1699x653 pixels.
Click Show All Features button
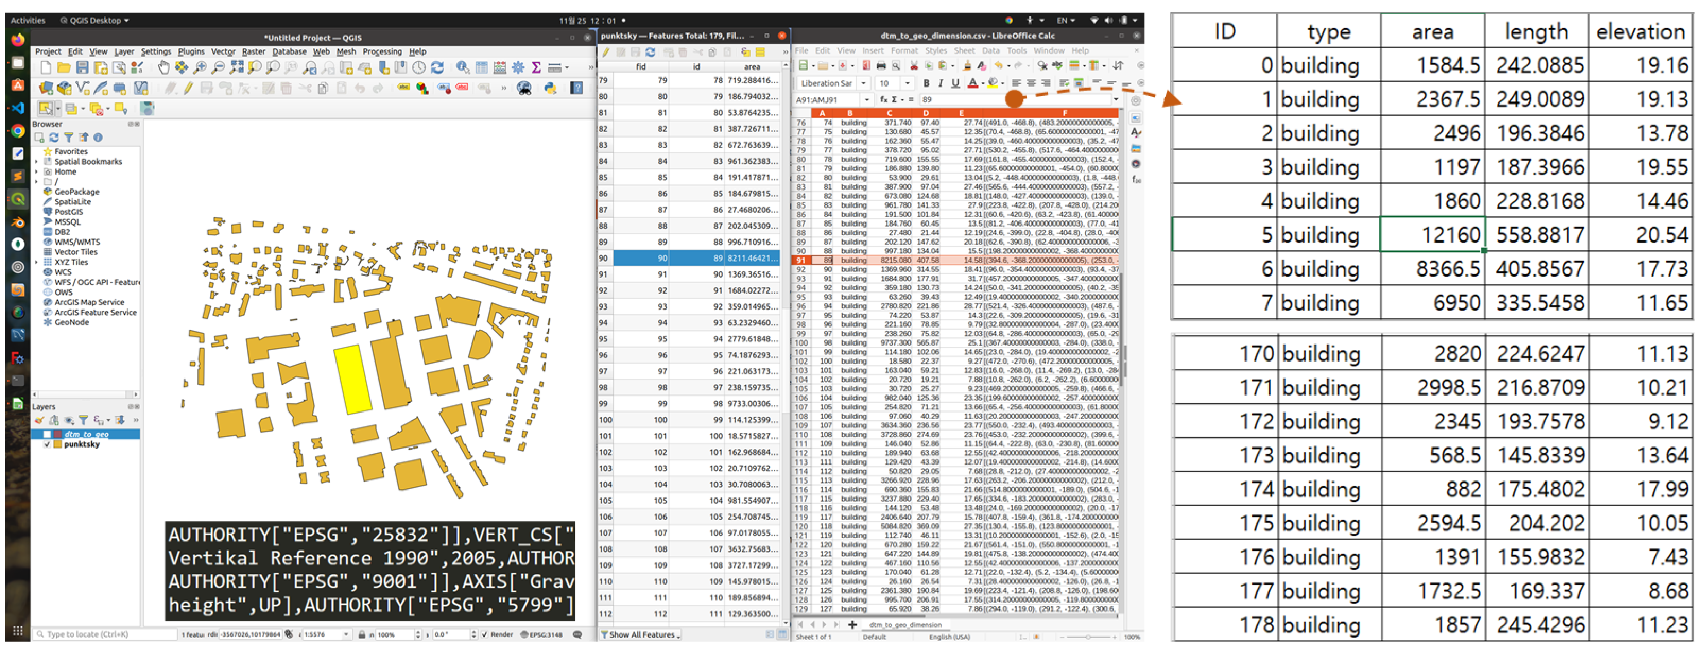[x=641, y=635]
